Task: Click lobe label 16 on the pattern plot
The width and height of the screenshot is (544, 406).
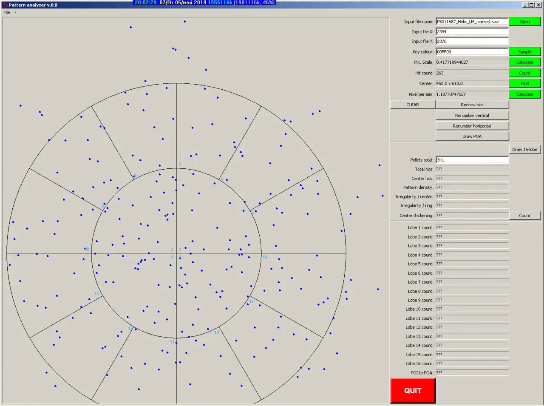Action: (265, 257)
